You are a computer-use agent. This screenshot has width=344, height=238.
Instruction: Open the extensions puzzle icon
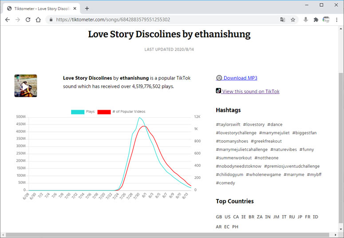[x=316, y=20]
